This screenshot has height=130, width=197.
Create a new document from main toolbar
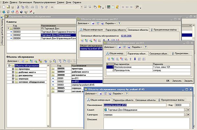tap(4, 7)
